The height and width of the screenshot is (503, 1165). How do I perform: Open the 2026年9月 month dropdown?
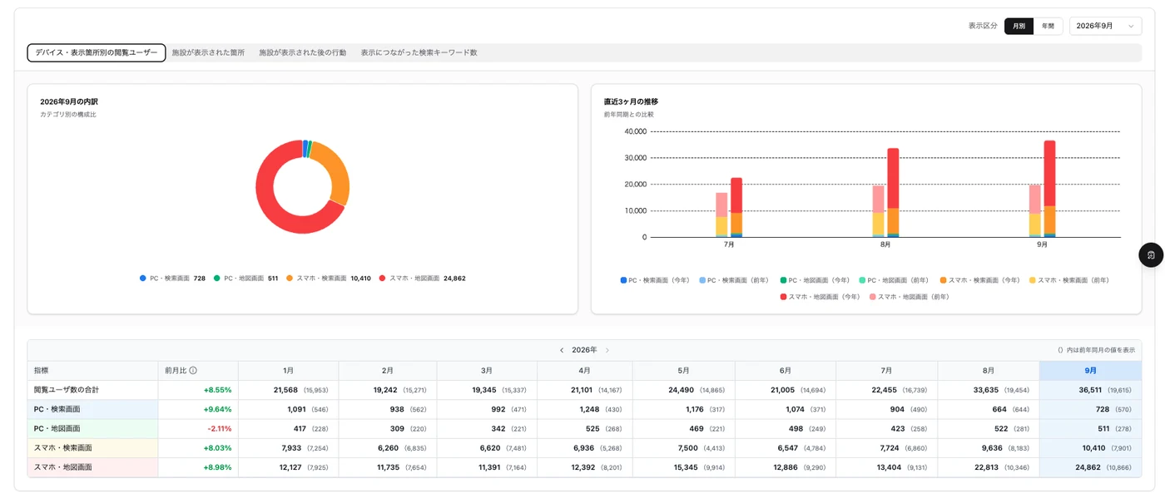[x=1105, y=26]
